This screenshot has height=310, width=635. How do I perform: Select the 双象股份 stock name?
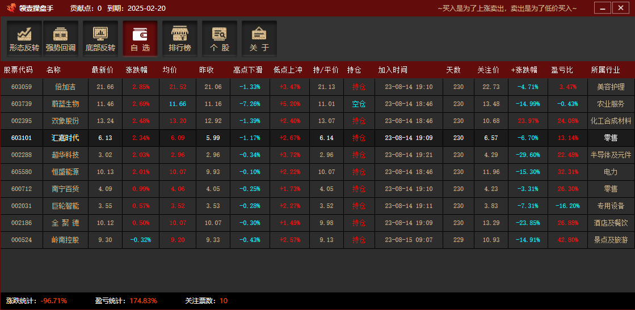point(65,121)
